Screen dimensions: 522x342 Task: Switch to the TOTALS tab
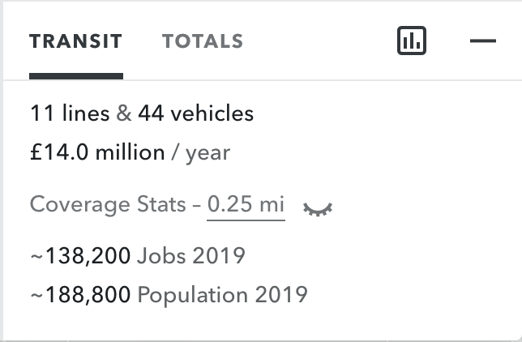pos(203,41)
